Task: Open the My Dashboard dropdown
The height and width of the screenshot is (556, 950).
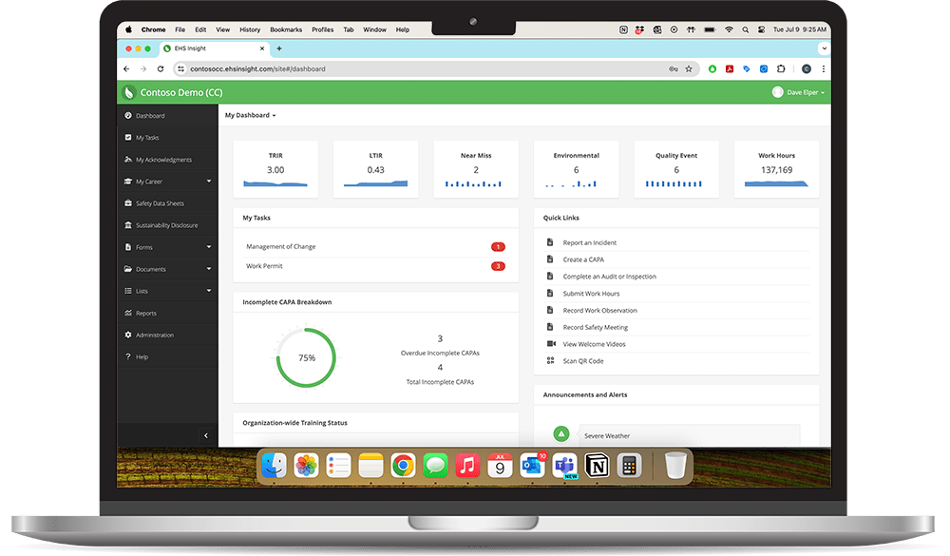Action: coord(250,115)
